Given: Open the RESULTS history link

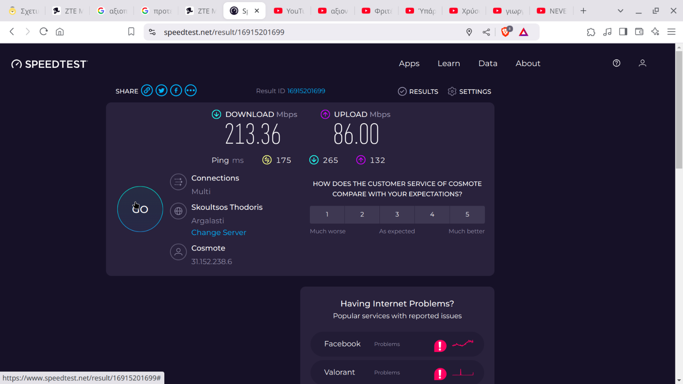Looking at the screenshot, I should tap(418, 91).
